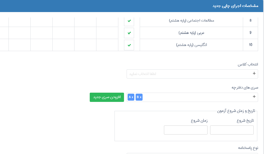264x154 pixels.
Task: Click green checkmark in مطالعات اجتماعی row
Action: point(129,21)
